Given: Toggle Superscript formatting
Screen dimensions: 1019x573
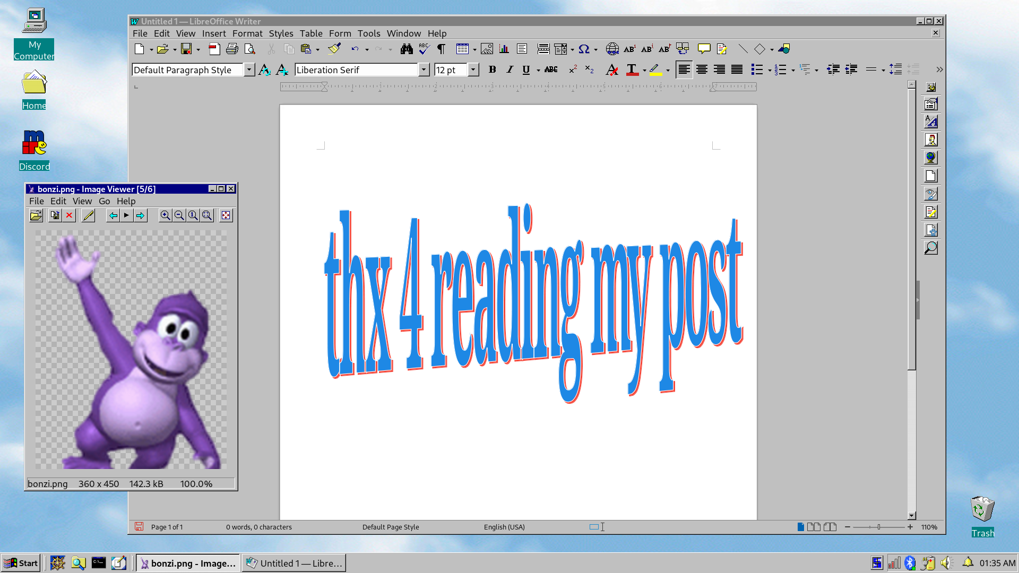Looking at the screenshot, I should [x=573, y=70].
